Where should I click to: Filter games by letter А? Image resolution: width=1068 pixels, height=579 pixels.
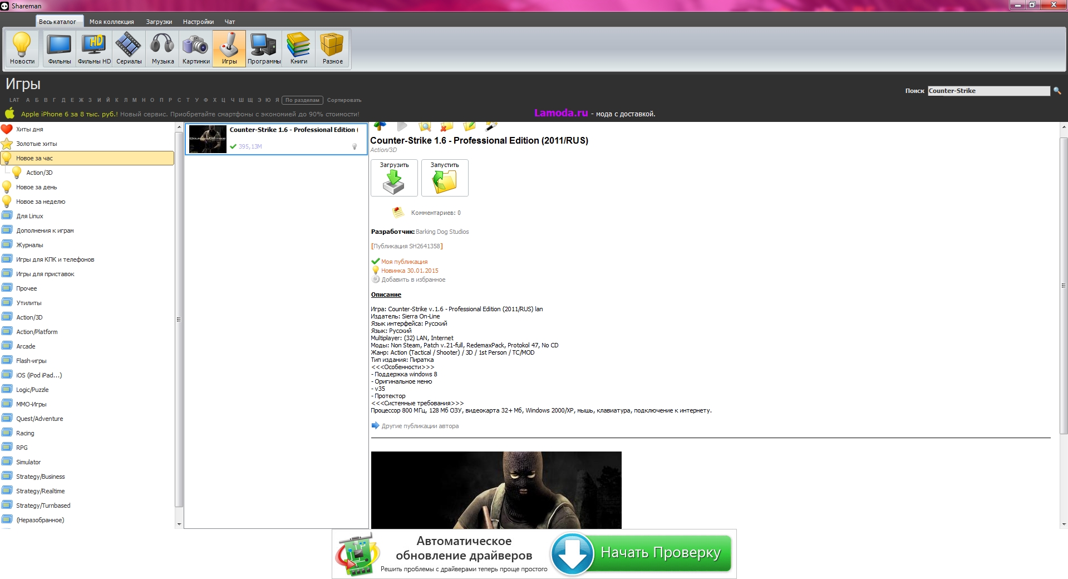click(x=27, y=100)
